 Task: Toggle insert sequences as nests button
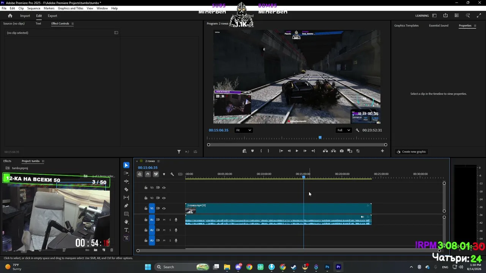click(140, 174)
